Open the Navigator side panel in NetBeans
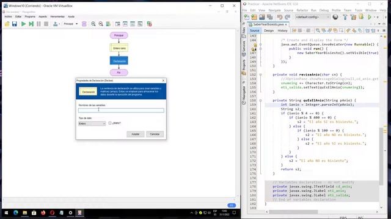Image resolution: width=391 pixels, height=219 pixels. [x=244, y=96]
